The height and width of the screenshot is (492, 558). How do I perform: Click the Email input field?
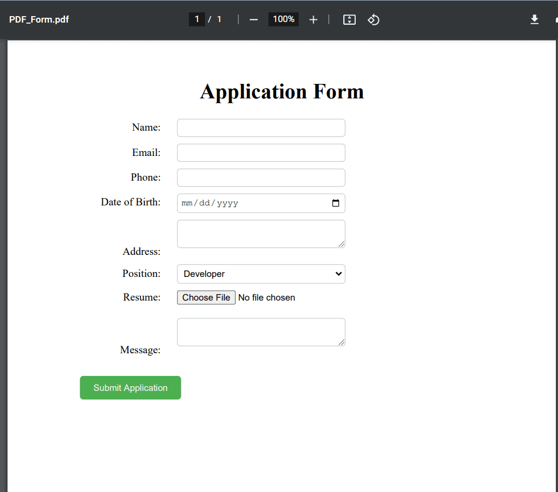(x=261, y=152)
